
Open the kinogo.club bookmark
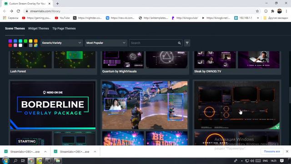[185, 18]
